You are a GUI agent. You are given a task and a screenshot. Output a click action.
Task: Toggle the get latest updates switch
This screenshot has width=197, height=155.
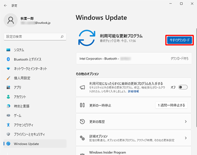click(183, 87)
